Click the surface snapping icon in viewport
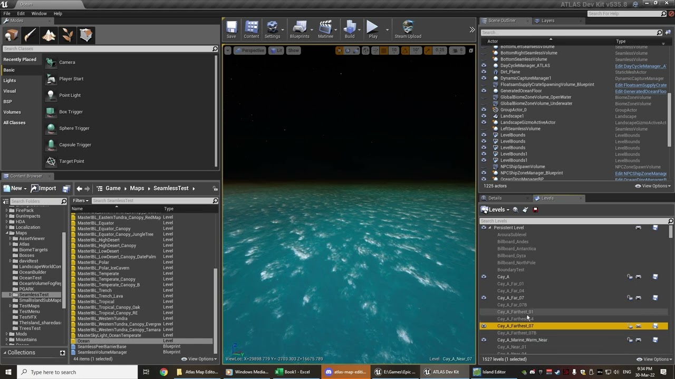The height and width of the screenshot is (379, 675). click(374, 51)
